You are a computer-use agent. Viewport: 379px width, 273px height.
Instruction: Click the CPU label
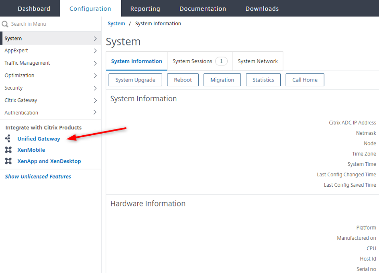pos(371,249)
